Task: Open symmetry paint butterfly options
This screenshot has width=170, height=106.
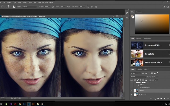Action: [96, 7]
